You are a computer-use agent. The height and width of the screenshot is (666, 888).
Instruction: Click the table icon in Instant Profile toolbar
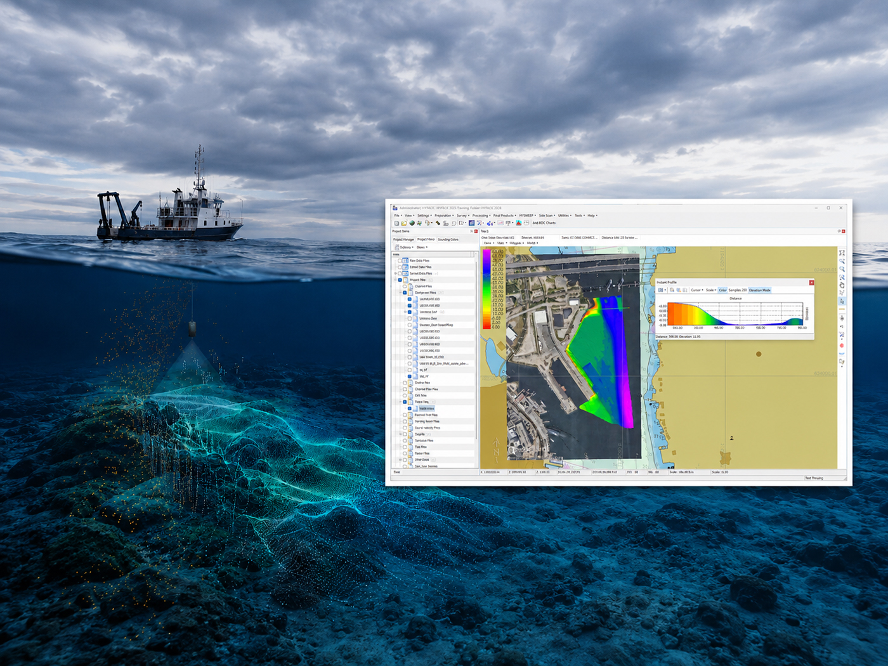(x=660, y=290)
